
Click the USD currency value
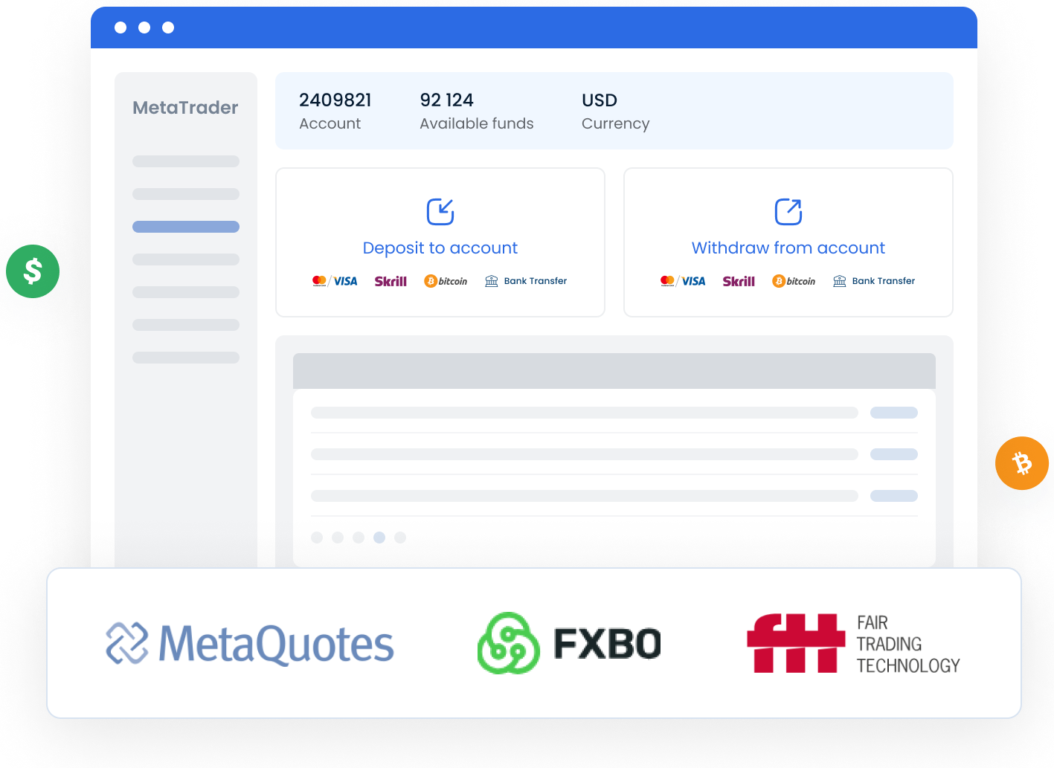600,100
